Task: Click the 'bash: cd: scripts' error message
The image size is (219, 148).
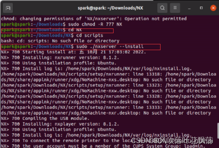Action: [60, 41]
